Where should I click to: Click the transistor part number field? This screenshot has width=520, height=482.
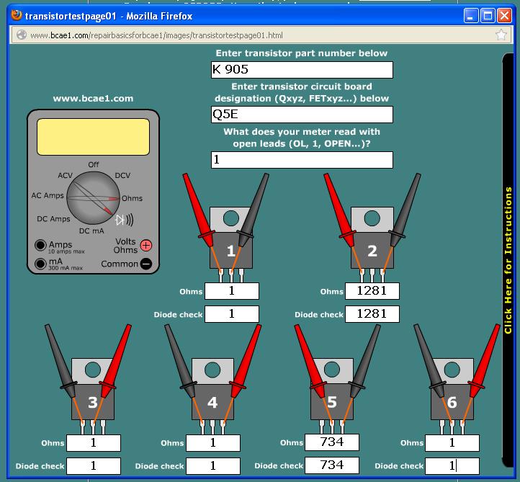pos(302,70)
